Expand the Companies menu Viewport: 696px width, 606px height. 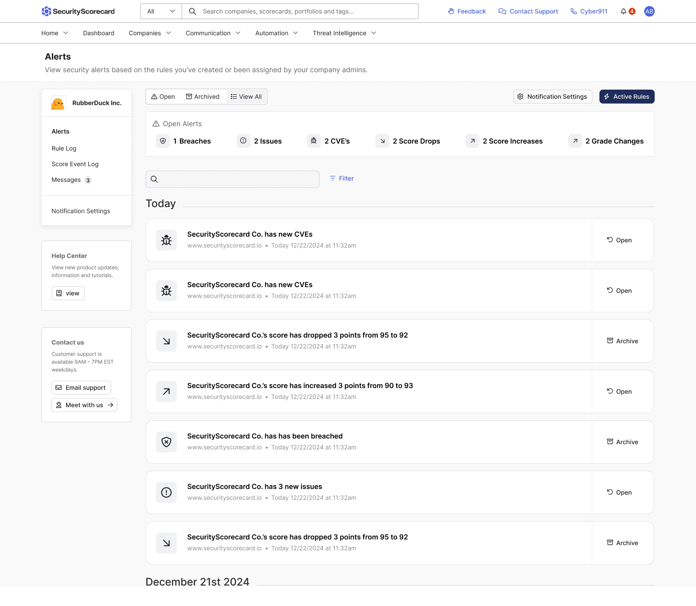tap(150, 33)
